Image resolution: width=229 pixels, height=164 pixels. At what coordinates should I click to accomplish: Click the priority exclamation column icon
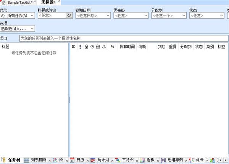(x=80, y=47)
